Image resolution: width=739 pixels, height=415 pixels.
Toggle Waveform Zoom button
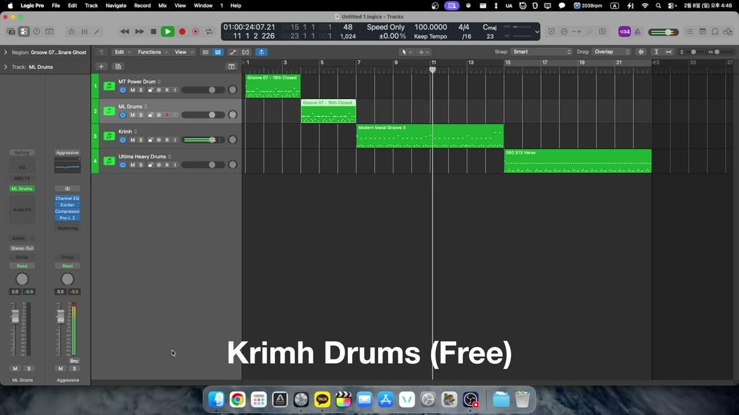pos(641,52)
